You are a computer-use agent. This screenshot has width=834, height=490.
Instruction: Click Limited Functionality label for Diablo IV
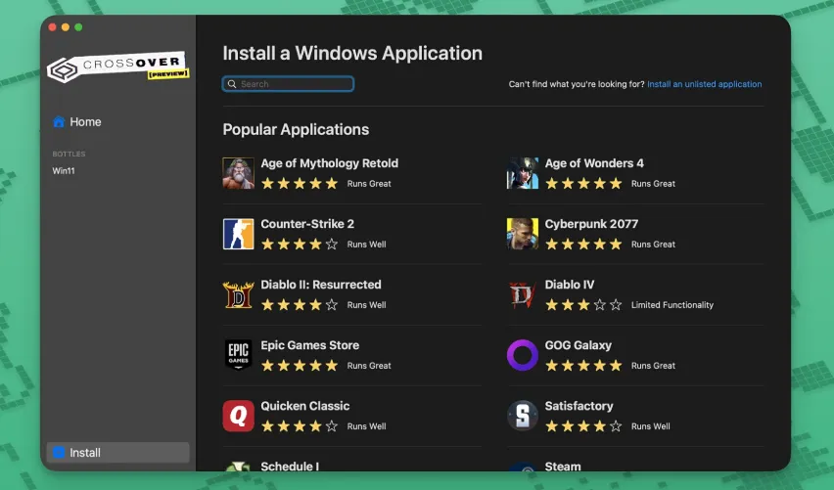672,304
